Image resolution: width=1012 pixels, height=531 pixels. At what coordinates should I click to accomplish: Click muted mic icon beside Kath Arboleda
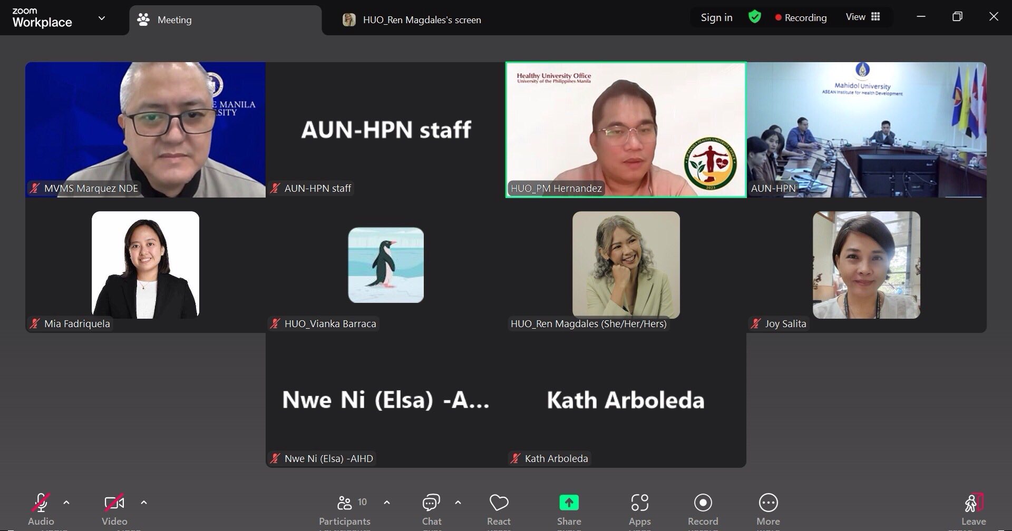point(515,458)
